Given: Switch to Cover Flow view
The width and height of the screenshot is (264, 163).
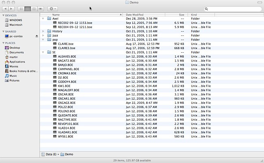Looking at the screenshot, I should [x=41, y=9].
